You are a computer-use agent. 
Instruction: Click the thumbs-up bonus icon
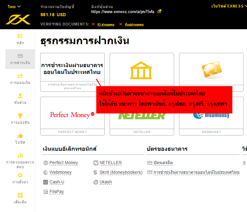point(20,136)
